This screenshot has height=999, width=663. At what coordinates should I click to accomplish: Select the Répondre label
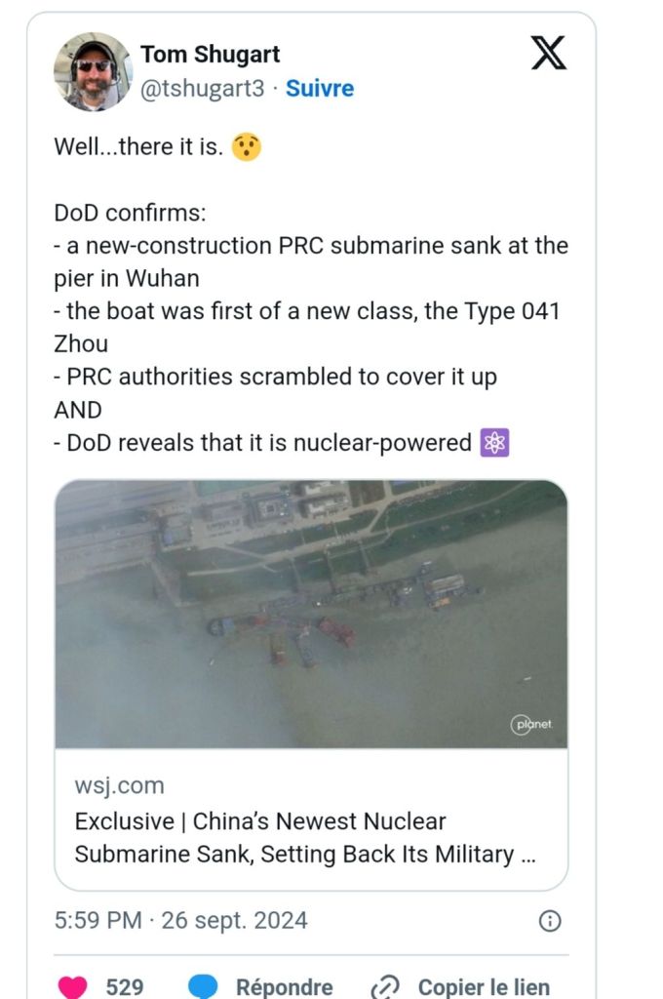click(284, 987)
